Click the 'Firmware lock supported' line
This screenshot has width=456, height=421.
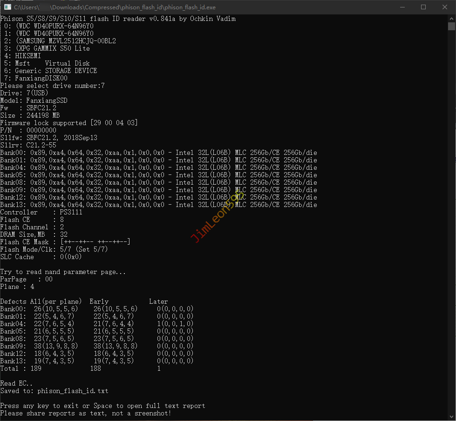click(x=68, y=123)
